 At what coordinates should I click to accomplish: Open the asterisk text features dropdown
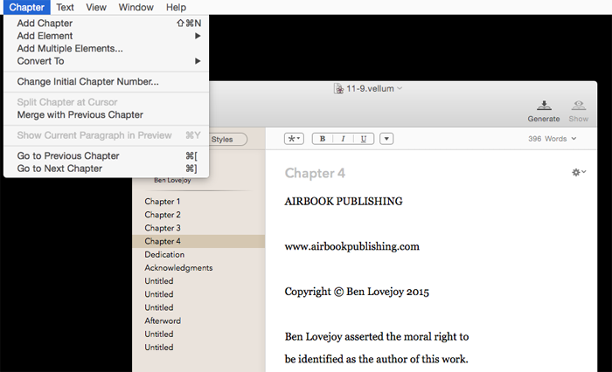pos(294,139)
